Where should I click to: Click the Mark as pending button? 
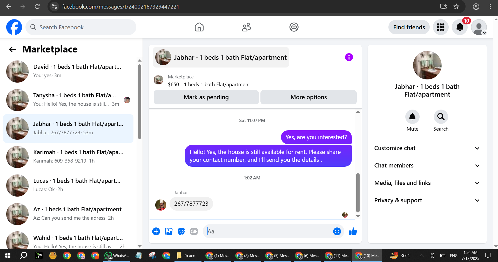tap(206, 97)
